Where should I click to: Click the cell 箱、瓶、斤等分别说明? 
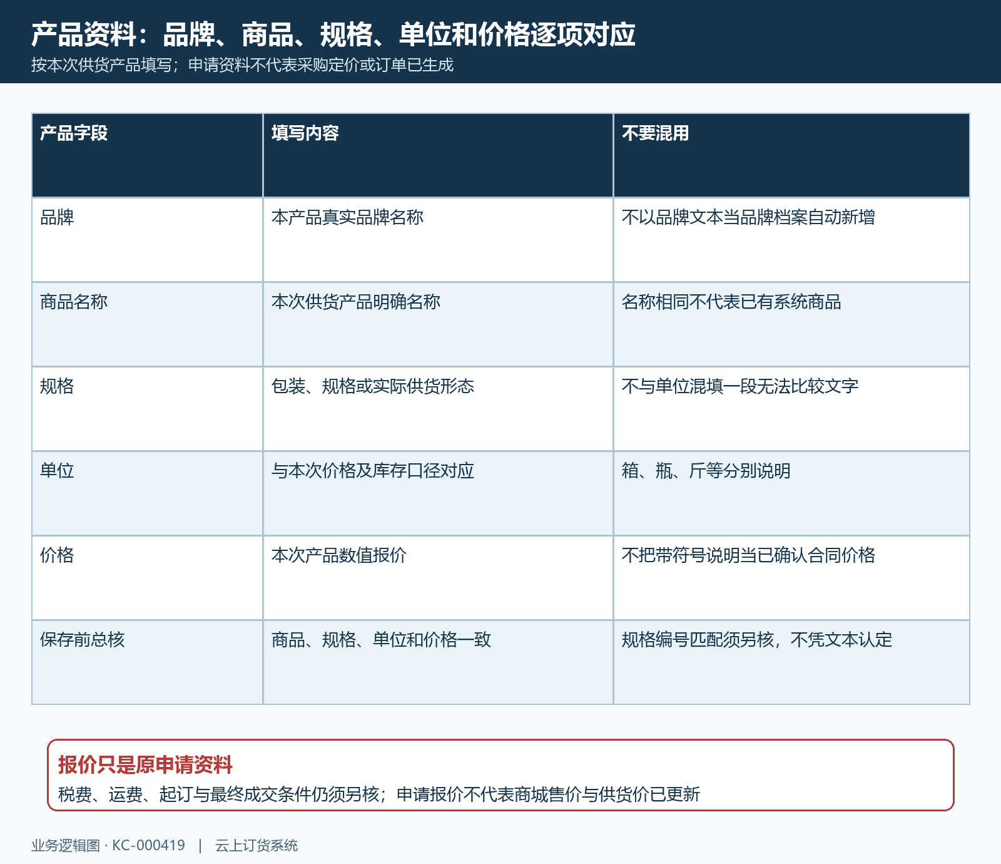[x=791, y=493]
